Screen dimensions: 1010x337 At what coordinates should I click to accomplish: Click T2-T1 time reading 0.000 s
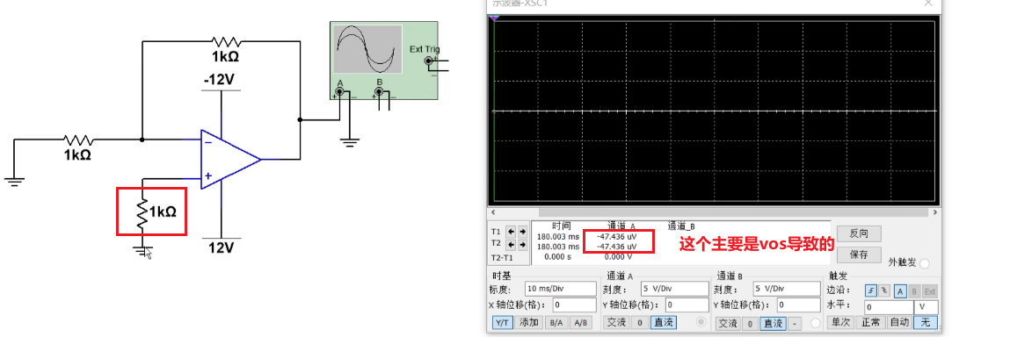558,256
